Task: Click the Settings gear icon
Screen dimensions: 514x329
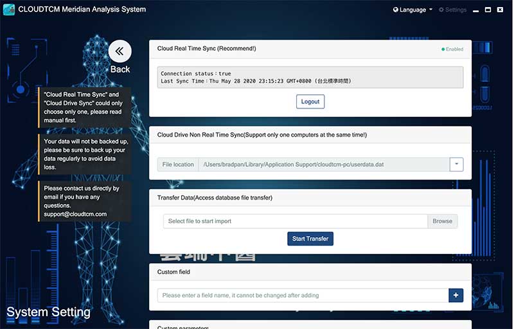Action: point(441,10)
